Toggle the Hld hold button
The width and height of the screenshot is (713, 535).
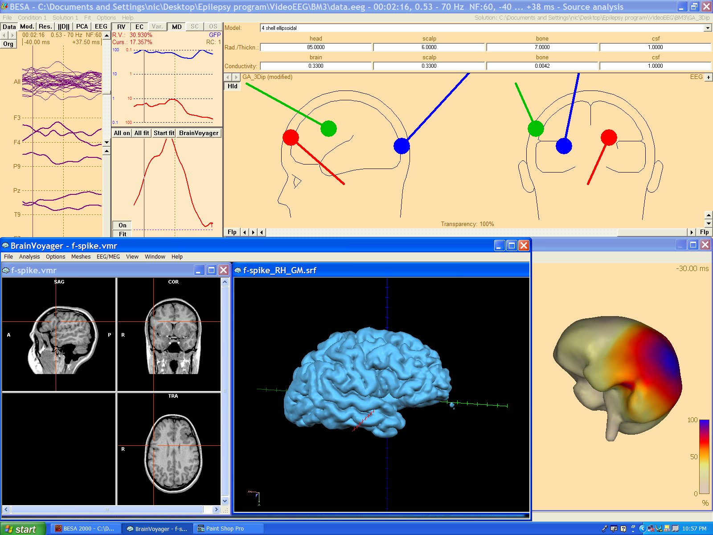(233, 86)
